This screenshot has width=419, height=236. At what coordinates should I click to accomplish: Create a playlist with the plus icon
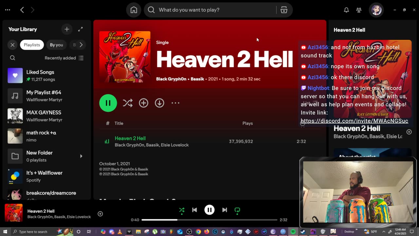point(67,29)
